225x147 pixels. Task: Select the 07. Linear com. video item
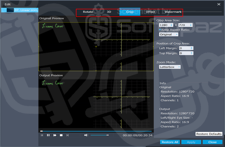pyautogui.click(x=20, y=10)
